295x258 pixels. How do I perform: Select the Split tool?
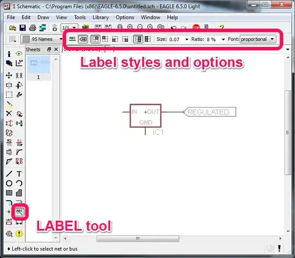pos(9,161)
